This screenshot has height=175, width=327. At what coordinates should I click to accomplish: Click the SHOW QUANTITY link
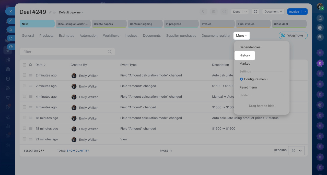point(78,151)
